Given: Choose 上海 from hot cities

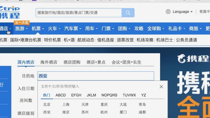Looking at the screenshot, I should [x=66, y=104].
